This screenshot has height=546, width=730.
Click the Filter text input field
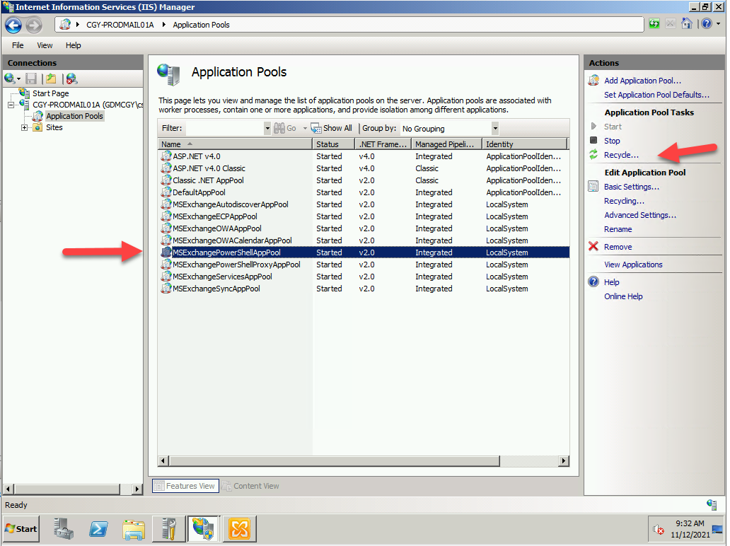click(224, 129)
